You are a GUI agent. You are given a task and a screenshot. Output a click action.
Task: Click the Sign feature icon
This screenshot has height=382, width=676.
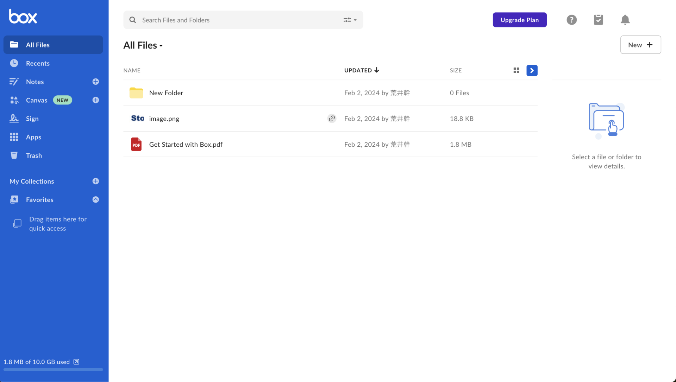click(14, 119)
